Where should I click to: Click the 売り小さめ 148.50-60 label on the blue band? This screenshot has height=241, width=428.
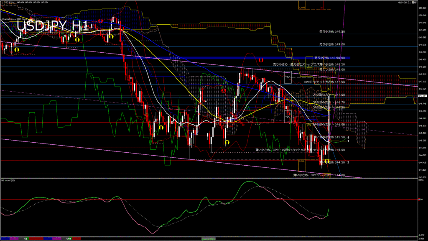329,58
